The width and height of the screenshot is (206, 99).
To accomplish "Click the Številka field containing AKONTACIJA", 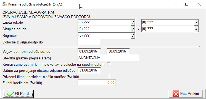I will pos(109,58).
